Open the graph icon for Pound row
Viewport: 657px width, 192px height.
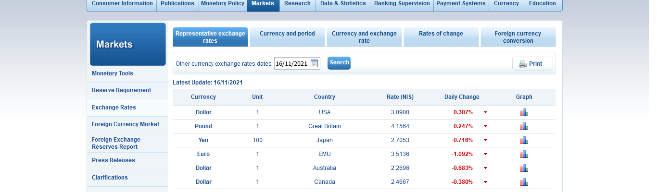pos(524,126)
